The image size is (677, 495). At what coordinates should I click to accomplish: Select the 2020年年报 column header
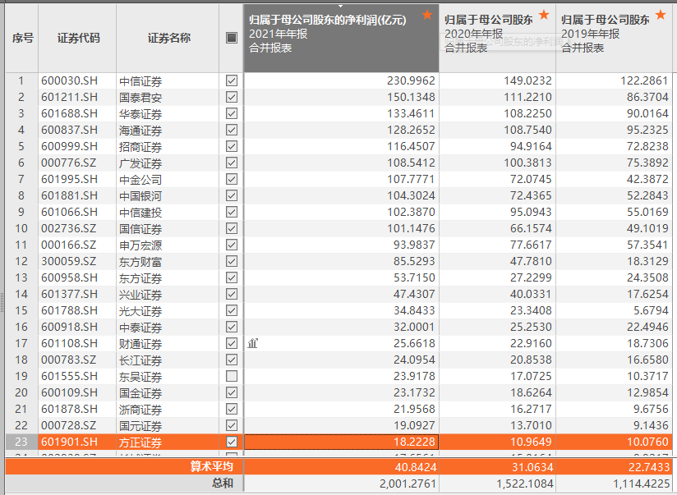pos(497,38)
